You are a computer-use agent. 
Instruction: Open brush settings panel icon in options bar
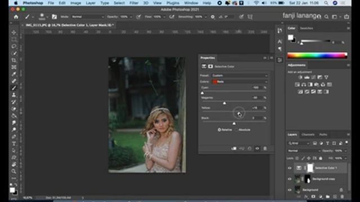pyautogui.click(x=54, y=17)
